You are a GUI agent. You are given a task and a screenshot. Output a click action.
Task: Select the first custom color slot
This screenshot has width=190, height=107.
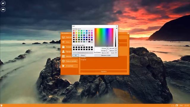pos(74,47)
